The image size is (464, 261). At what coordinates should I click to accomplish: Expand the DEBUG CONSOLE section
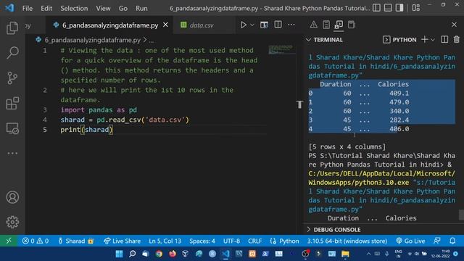(x=309, y=230)
